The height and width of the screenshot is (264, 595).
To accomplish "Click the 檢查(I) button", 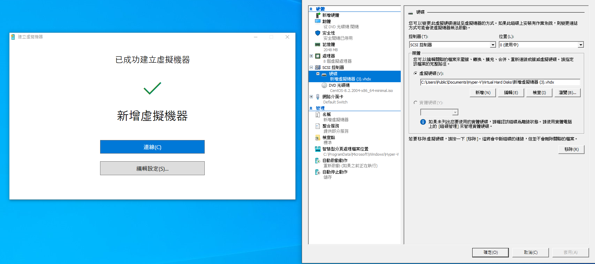I will 540,93.
